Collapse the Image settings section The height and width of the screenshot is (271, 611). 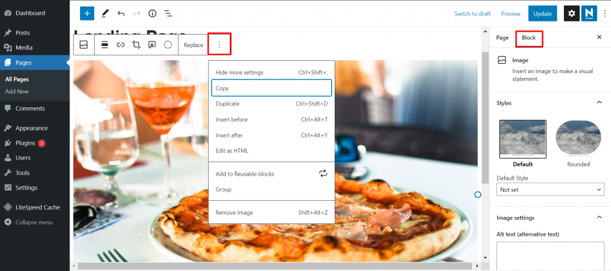[599, 217]
